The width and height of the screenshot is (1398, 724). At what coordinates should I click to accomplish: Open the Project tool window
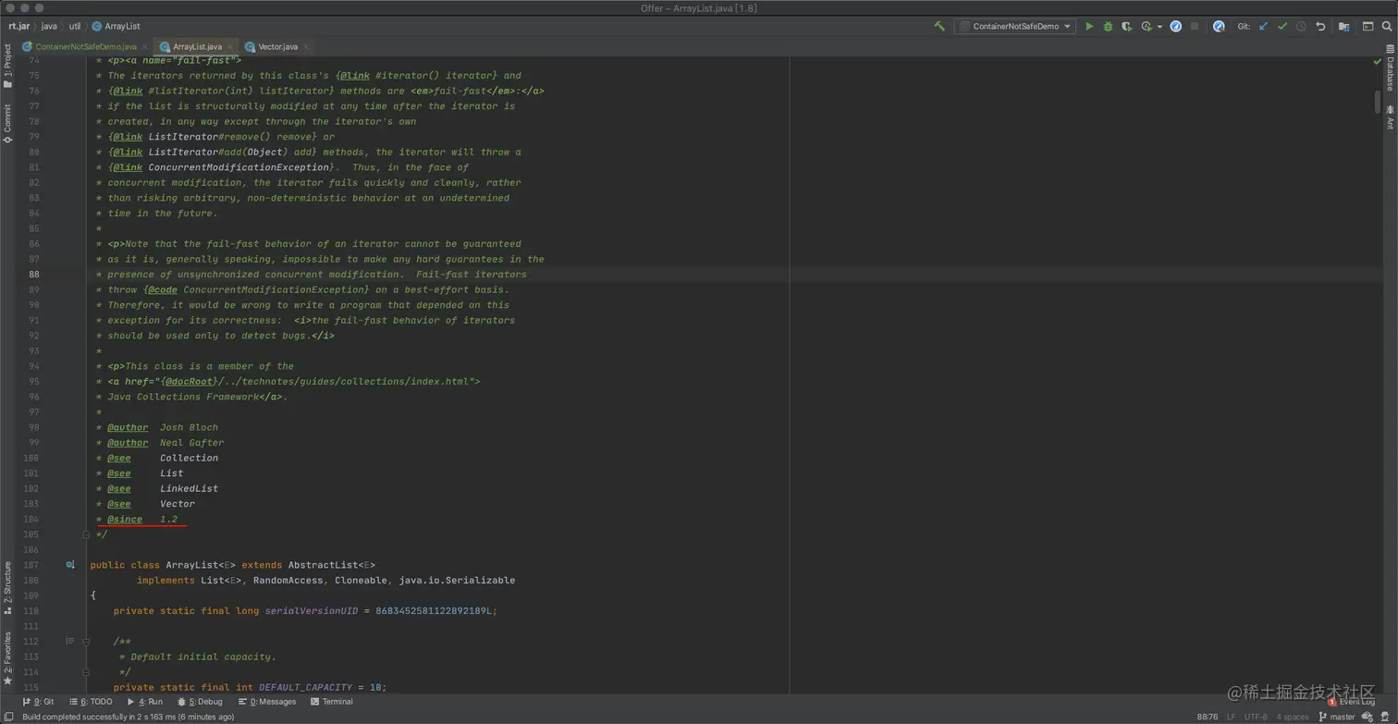tap(7, 66)
